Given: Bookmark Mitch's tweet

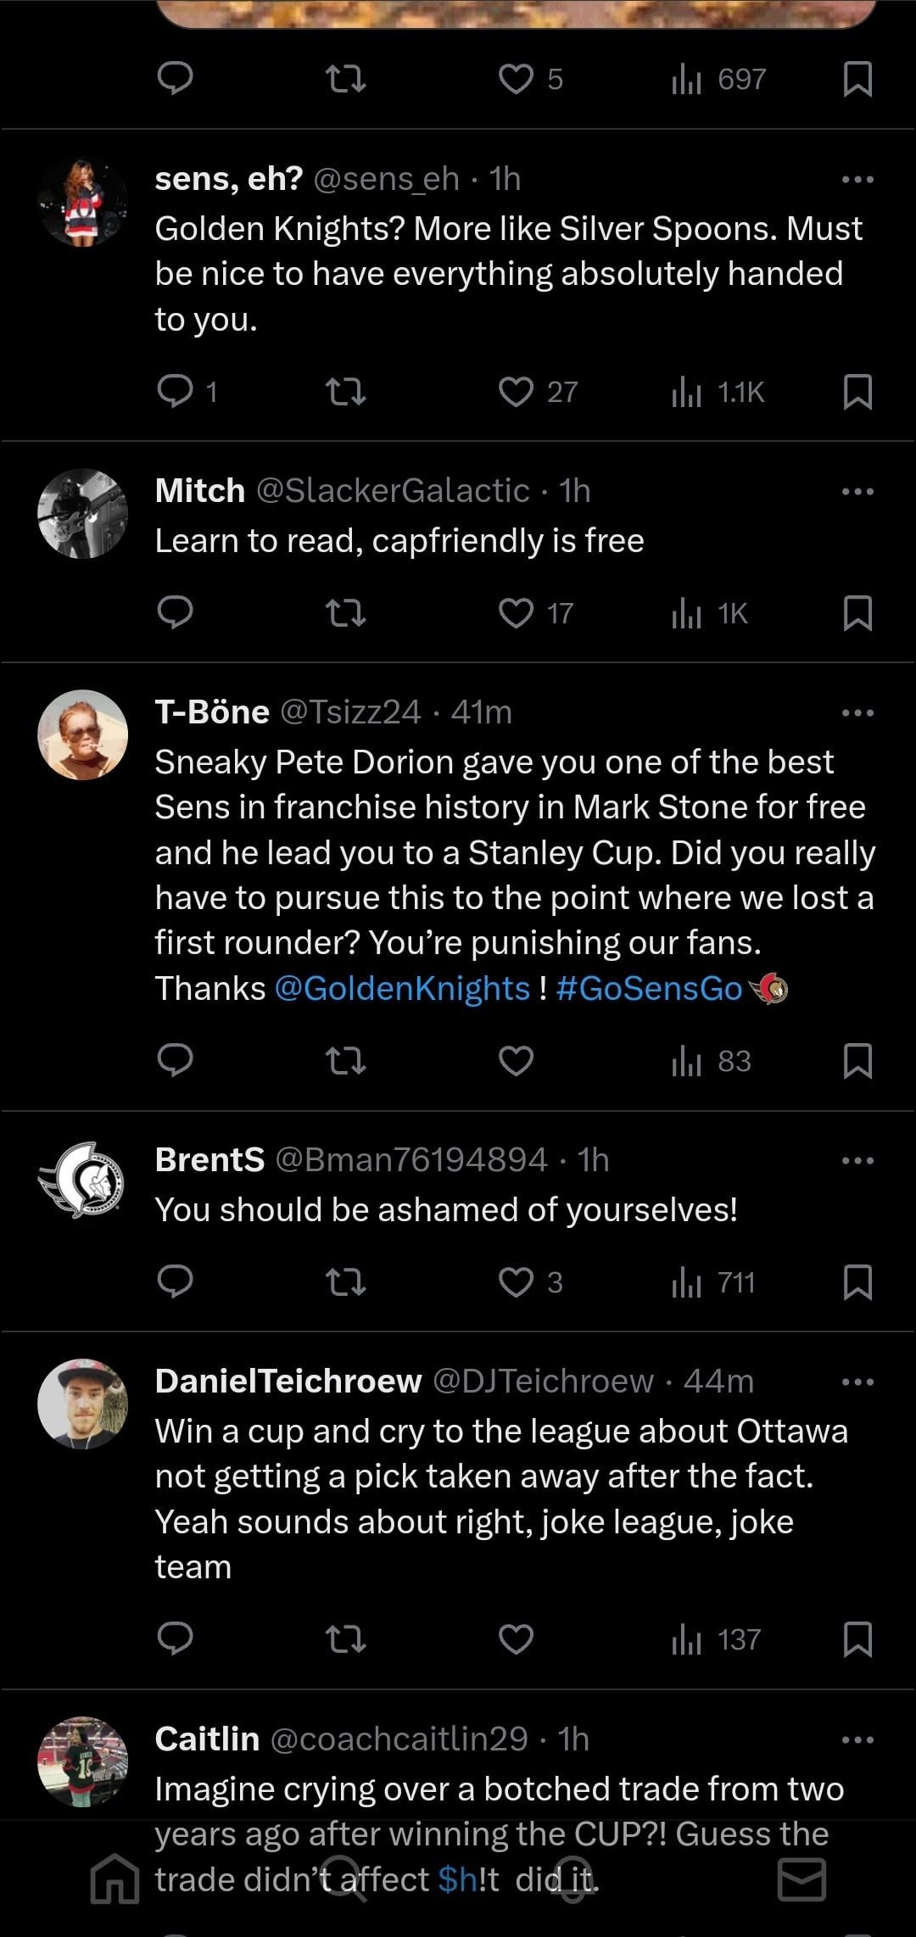Looking at the screenshot, I should (858, 613).
